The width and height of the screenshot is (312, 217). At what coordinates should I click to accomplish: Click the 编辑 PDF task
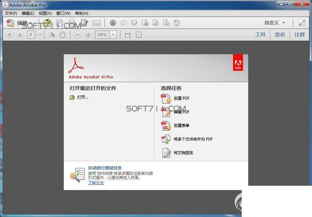[x=175, y=112]
